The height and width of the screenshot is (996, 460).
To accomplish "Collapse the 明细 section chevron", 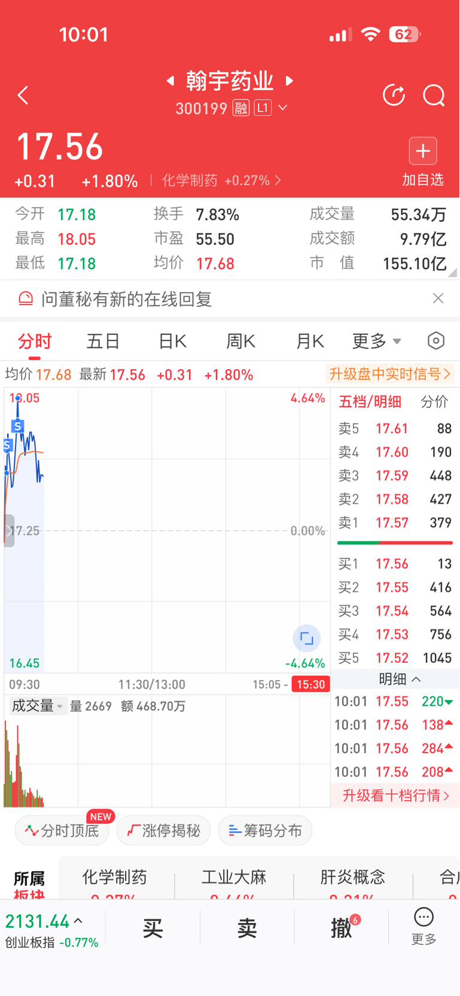I will click(x=416, y=680).
